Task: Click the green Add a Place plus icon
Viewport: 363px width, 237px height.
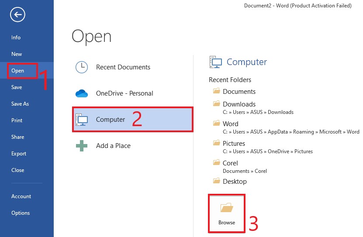Action: point(82,146)
